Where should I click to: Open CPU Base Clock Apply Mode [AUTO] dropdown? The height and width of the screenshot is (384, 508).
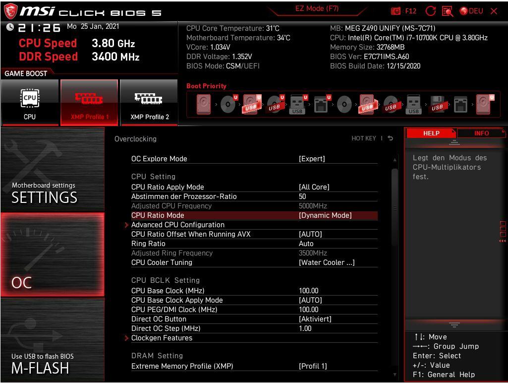pos(310,300)
